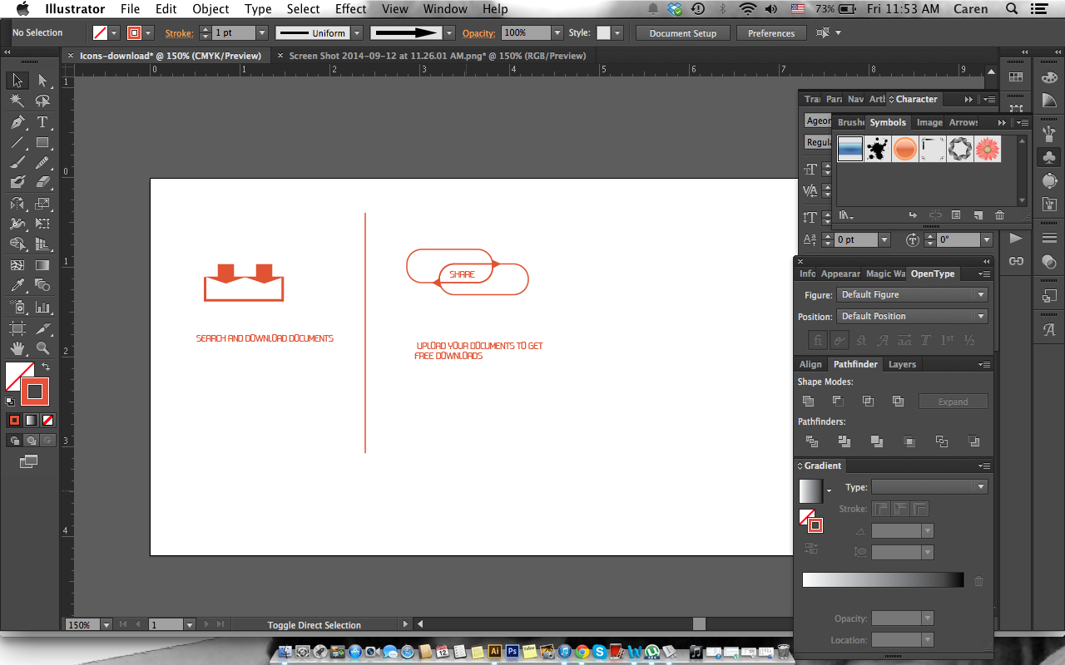The height and width of the screenshot is (665, 1065).
Task: Select the Pen tool
Action: 17,122
